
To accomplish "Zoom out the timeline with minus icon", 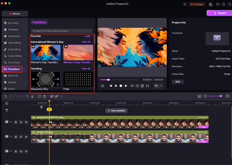I will coord(205,96).
